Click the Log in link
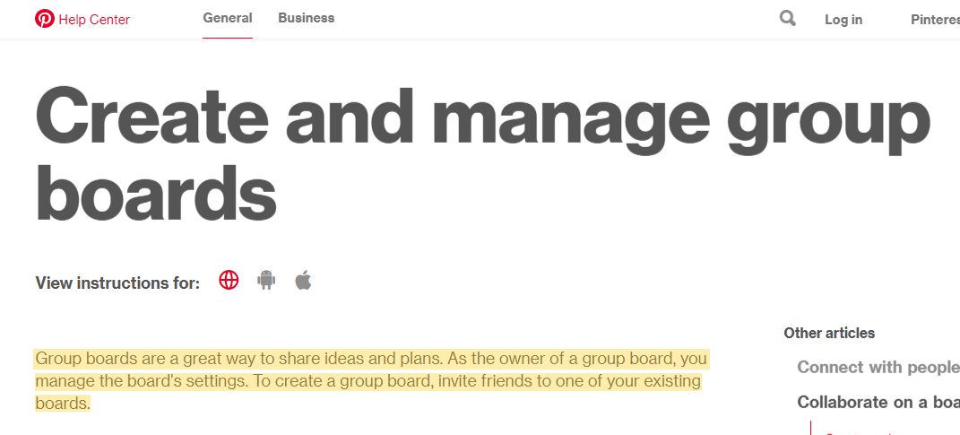This screenshot has height=435, width=960. tap(843, 20)
